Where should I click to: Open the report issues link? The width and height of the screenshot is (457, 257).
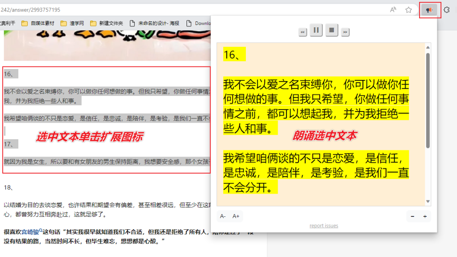pos(324,225)
